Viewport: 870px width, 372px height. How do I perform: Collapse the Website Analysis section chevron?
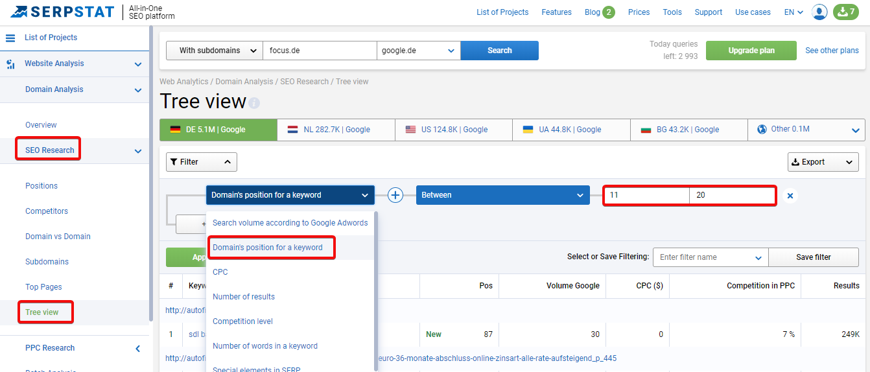pos(138,64)
